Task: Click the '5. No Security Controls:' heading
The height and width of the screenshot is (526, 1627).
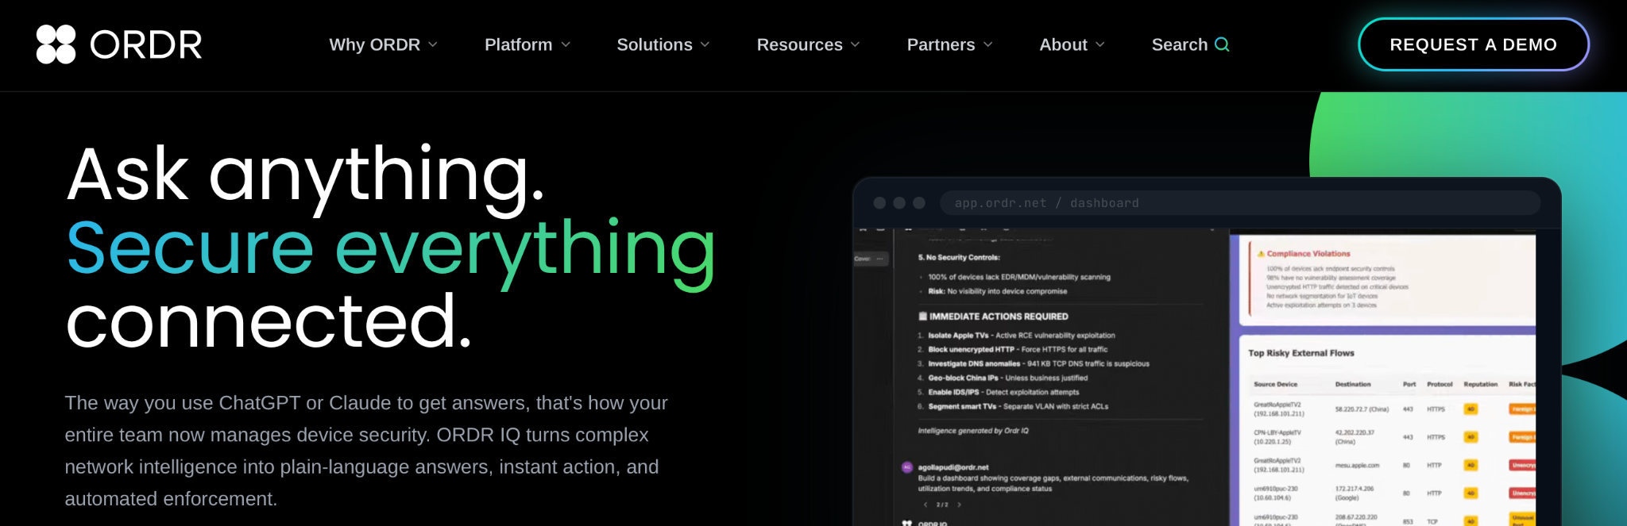Action: pyautogui.click(x=959, y=258)
